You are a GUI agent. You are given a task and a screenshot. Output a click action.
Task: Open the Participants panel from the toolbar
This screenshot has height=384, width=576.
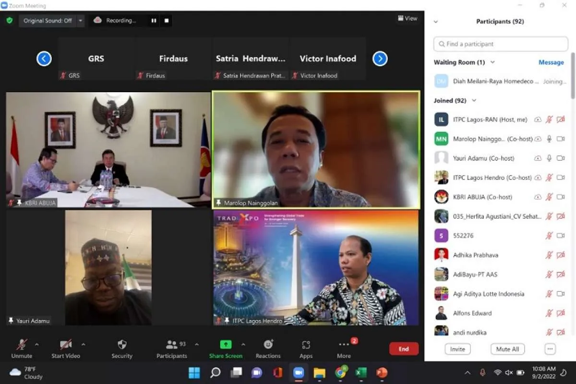[171, 348]
